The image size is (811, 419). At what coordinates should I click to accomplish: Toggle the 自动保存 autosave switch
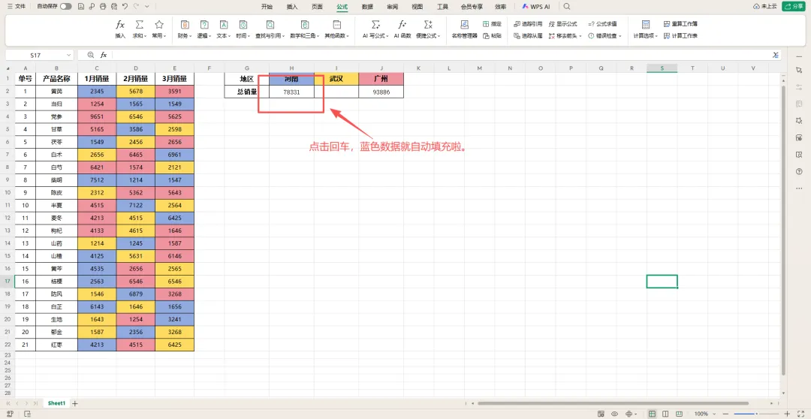(x=65, y=7)
